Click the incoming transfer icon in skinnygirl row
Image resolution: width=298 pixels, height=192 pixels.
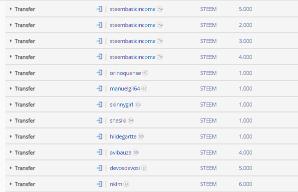pos(99,104)
